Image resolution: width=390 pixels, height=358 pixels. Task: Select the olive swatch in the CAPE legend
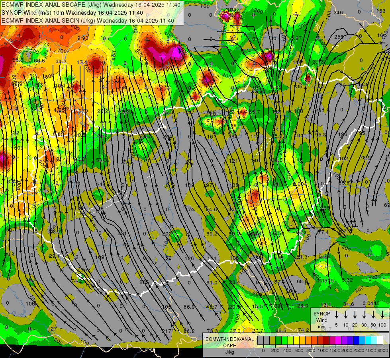pyautogui.click(x=272, y=340)
